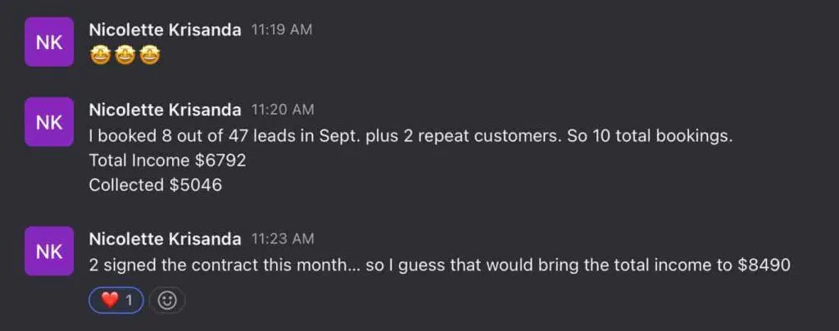839x331 pixels.
Task: Click the leftmost star-struck emoji
Action: click(99, 56)
